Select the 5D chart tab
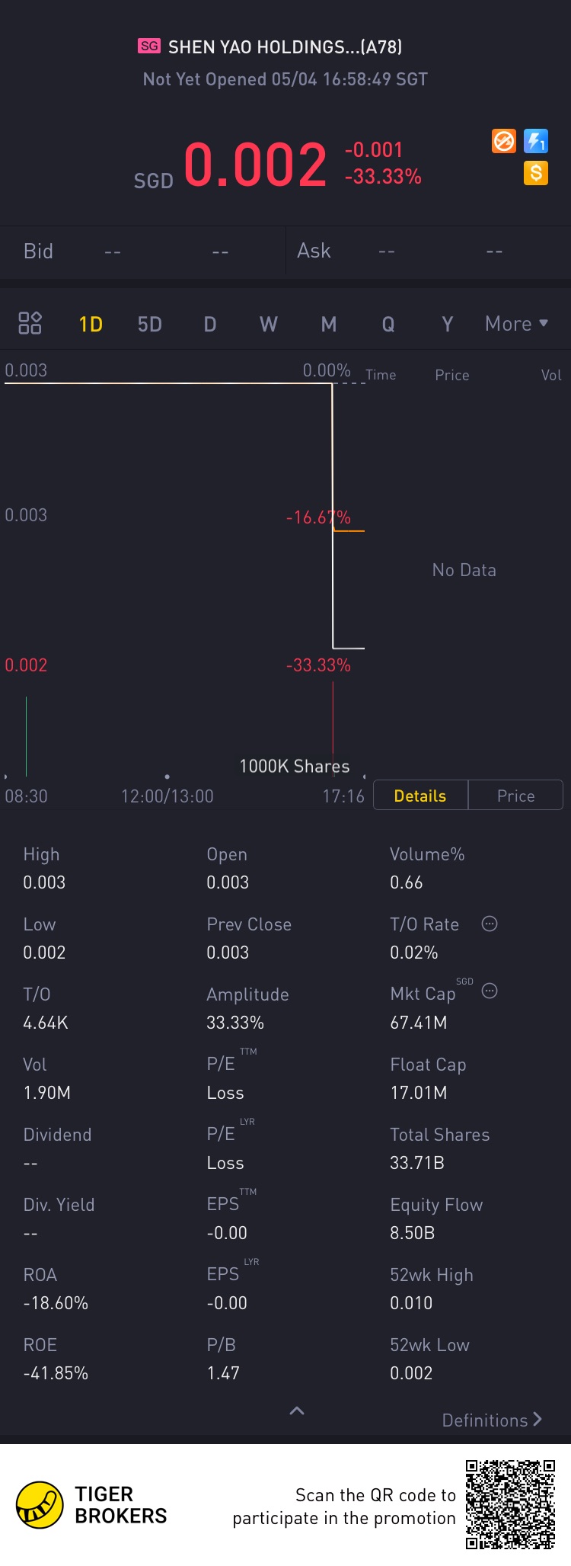 coord(150,325)
